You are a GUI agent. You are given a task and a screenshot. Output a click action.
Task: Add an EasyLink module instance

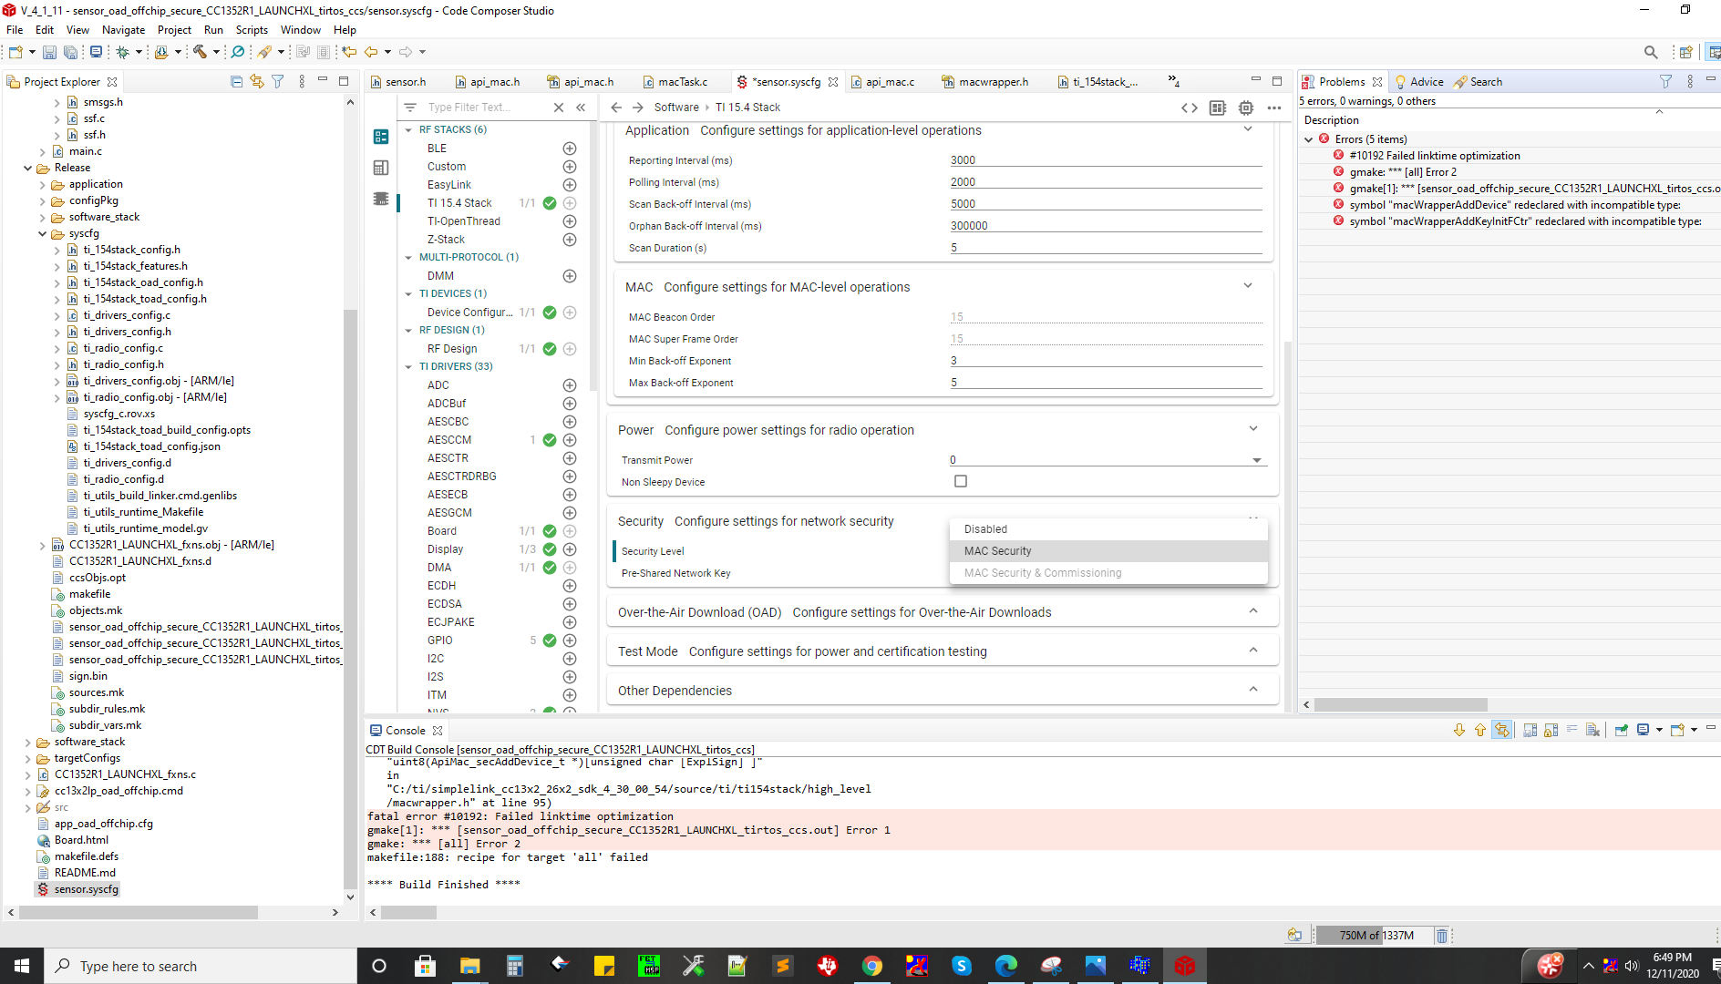(x=570, y=185)
